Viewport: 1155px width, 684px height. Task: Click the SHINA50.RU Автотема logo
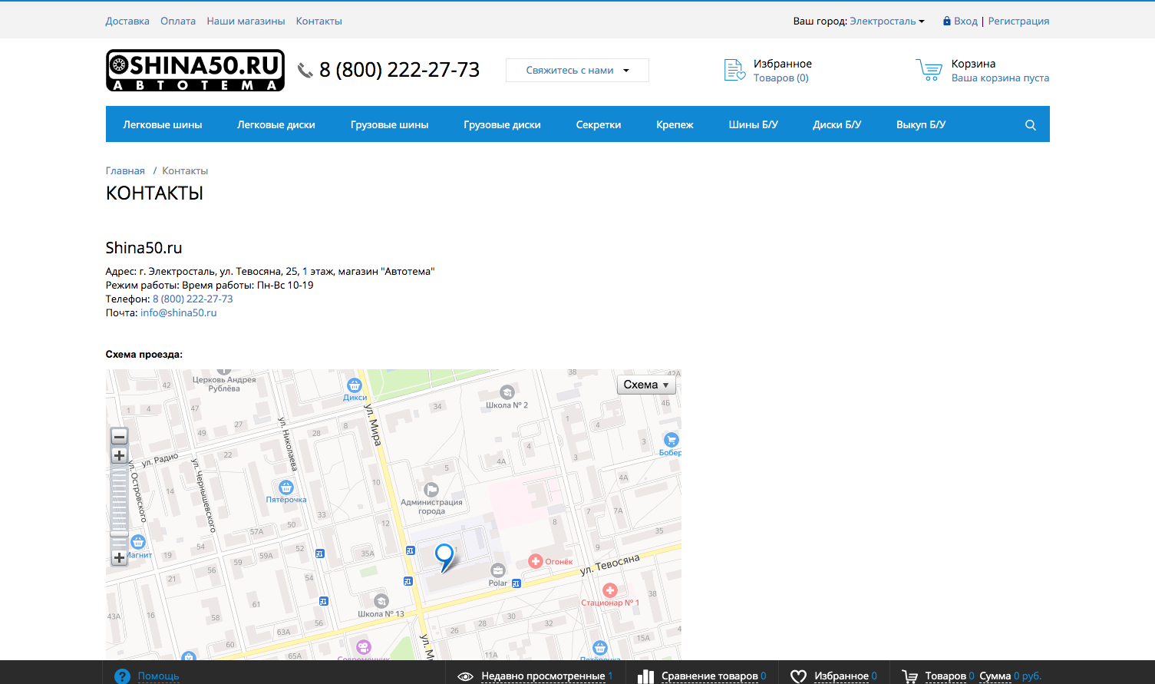[x=195, y=71]
